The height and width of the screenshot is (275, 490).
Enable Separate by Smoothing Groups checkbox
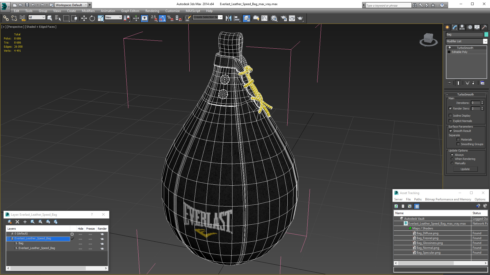click(x=458, y=144)
